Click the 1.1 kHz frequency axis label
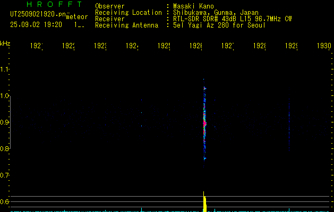The width and height of the screenshot is (334, 212). (4, 69)
